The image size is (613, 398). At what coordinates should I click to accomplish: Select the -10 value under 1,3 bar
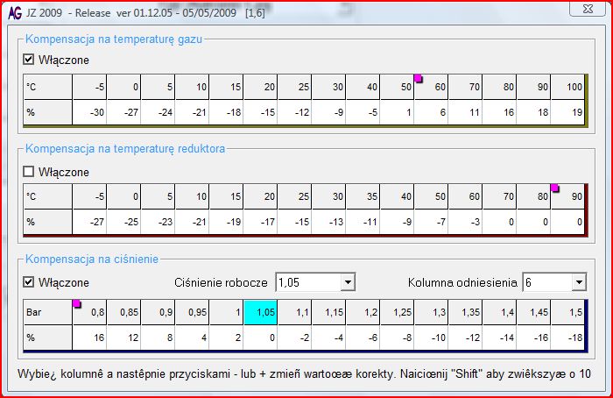point(431,338)
